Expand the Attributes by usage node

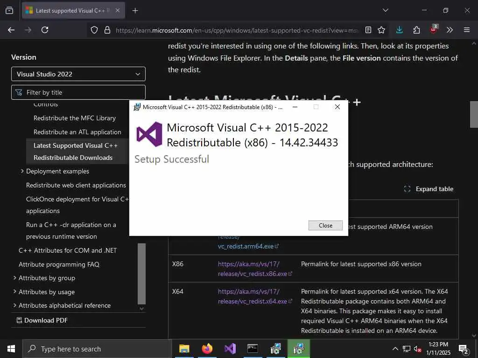click(x=14, y=291)
